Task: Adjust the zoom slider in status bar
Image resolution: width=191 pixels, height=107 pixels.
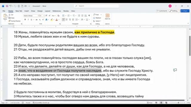Action: 178,103
